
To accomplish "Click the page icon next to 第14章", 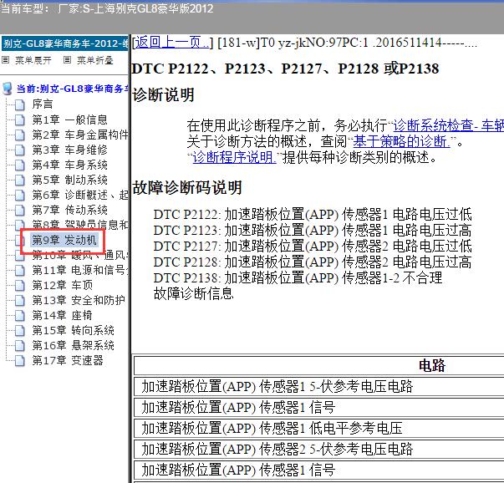I will pos(20,316).
